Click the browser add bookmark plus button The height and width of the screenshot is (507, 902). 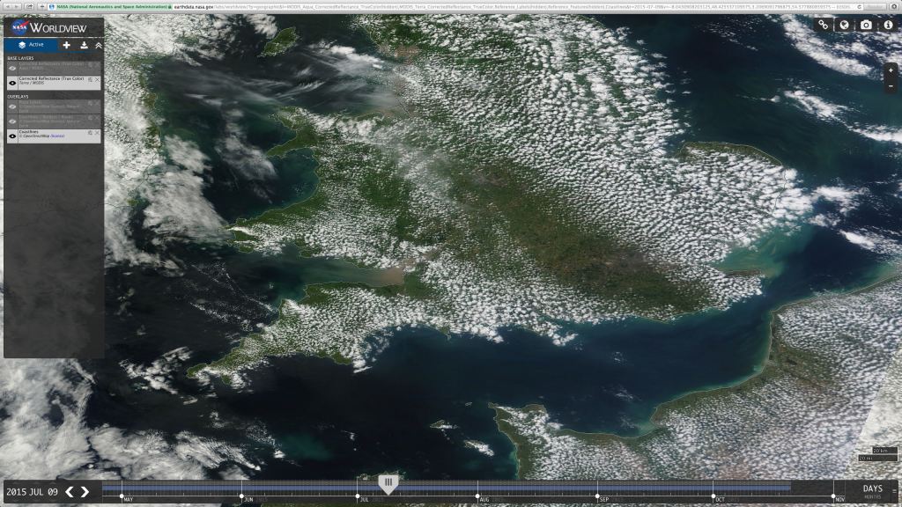point(42,6)
